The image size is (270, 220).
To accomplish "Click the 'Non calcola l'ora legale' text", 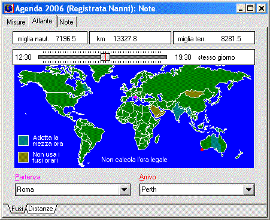I will [134, 160].
